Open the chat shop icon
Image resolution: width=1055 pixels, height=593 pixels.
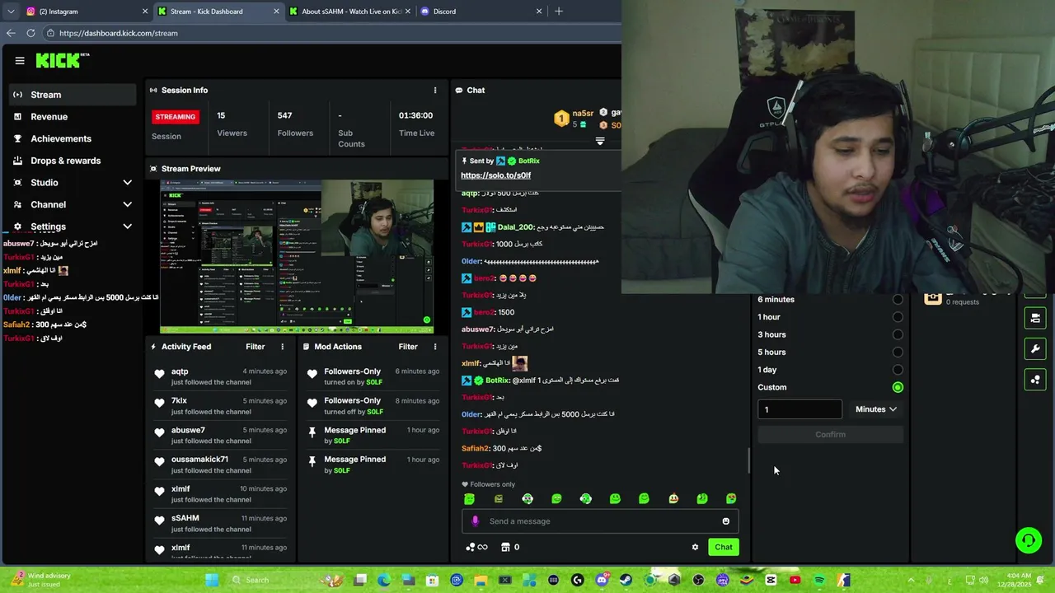point(506,547)
